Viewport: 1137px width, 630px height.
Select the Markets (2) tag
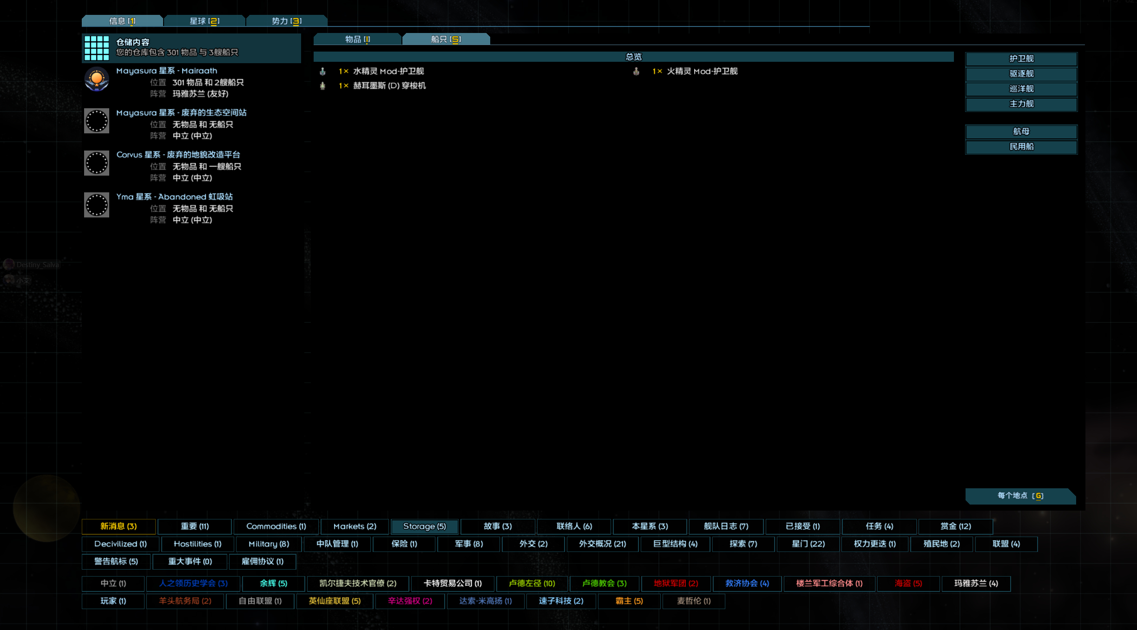coord(355,526)
